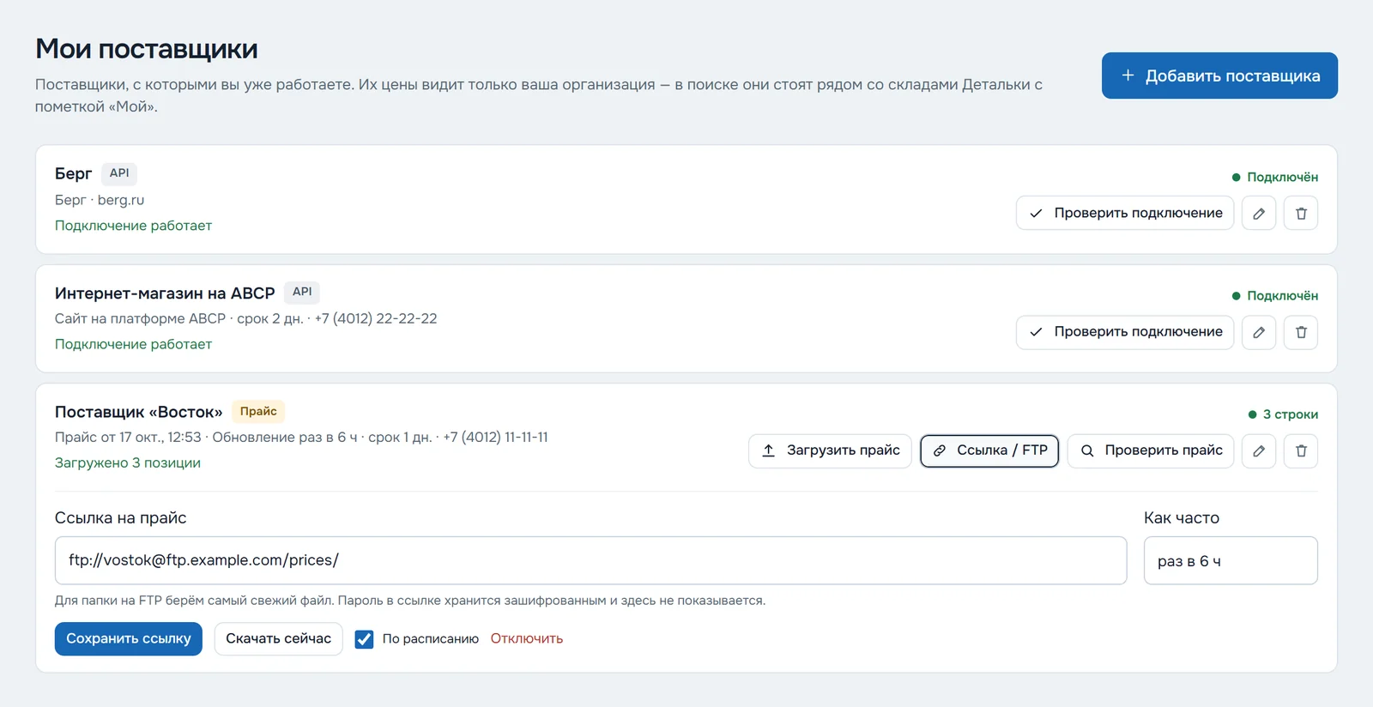The height and width of the screenshot is (707, 1373).
Task: Click the Подключён status on the Берг card
Action: pyautogui.click(x=1275, y=178)
